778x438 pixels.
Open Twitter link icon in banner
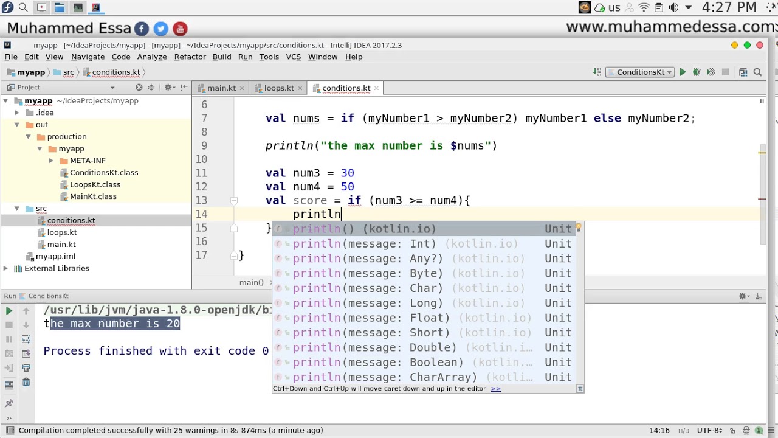click(x=160, y=29)
